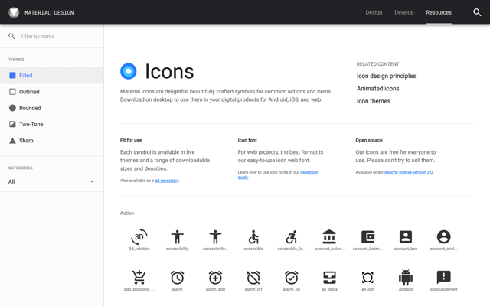The height and width of the screenshot is (306, 490).
Task: Switch to the Sharp theme
Action: pos(51,140)
